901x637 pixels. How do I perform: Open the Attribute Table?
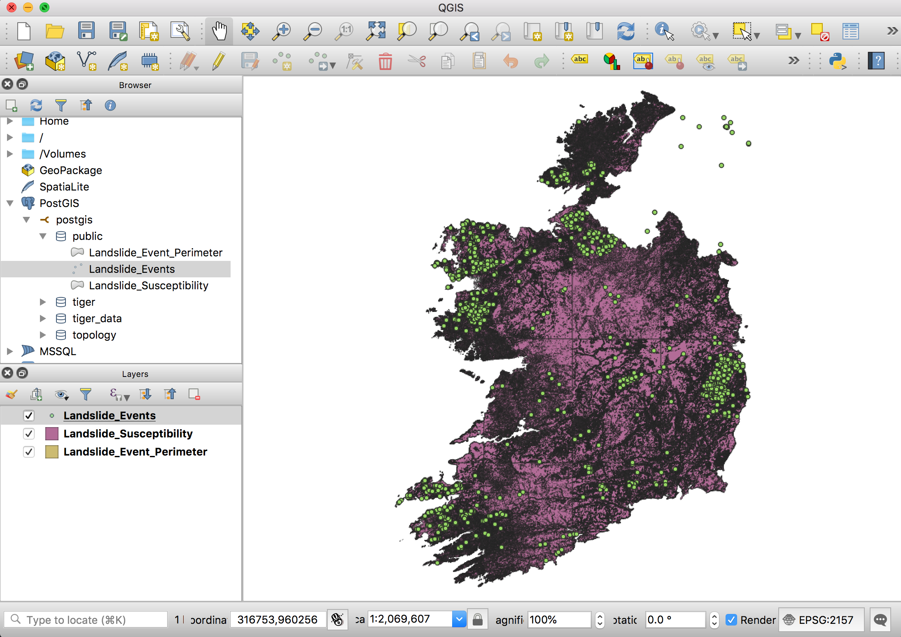pos(850,31)
